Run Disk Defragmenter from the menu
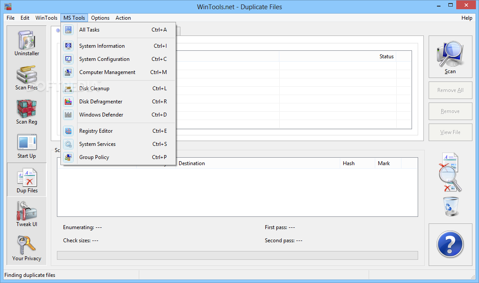The height and width of the screenshot is (283, 479). pos(119,102)
